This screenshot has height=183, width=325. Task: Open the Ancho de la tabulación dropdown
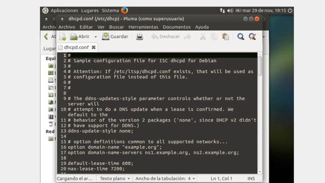pos(165,178)
